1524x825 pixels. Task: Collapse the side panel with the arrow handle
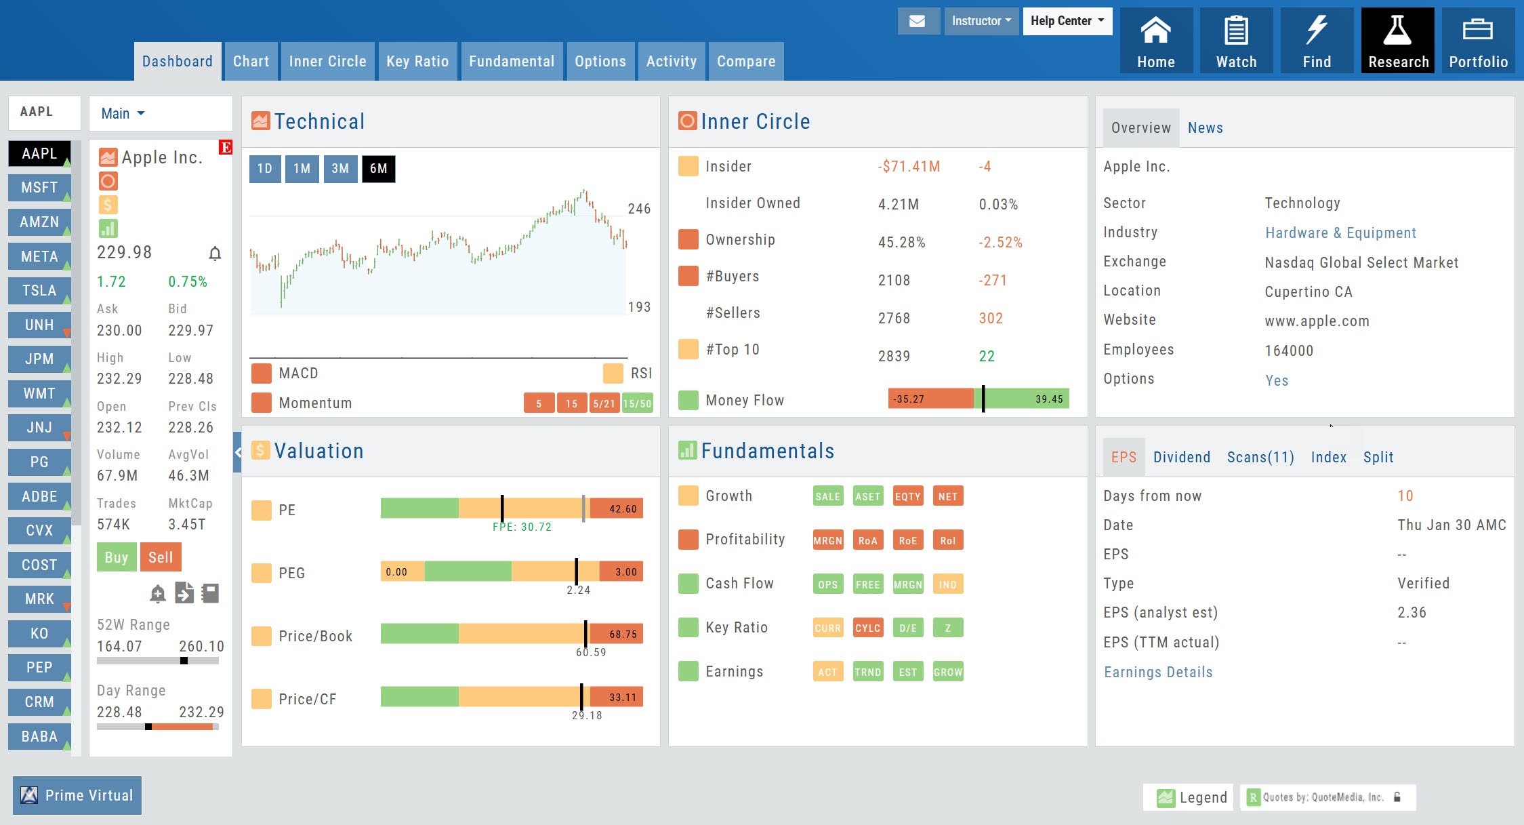237,452
